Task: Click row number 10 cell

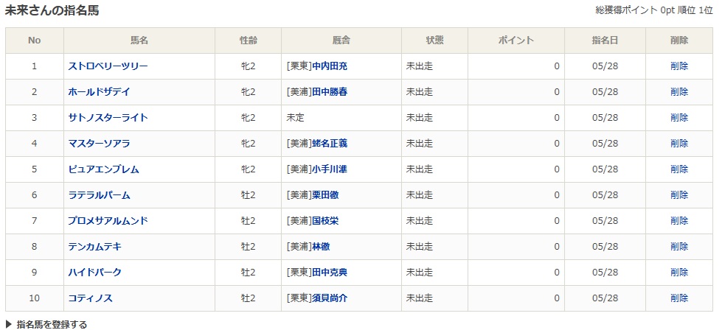Action: 35,298
